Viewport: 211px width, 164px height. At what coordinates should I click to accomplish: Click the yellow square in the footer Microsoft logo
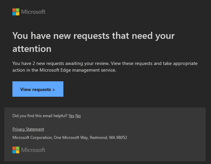pyautogui.click(x=18, y=152)
